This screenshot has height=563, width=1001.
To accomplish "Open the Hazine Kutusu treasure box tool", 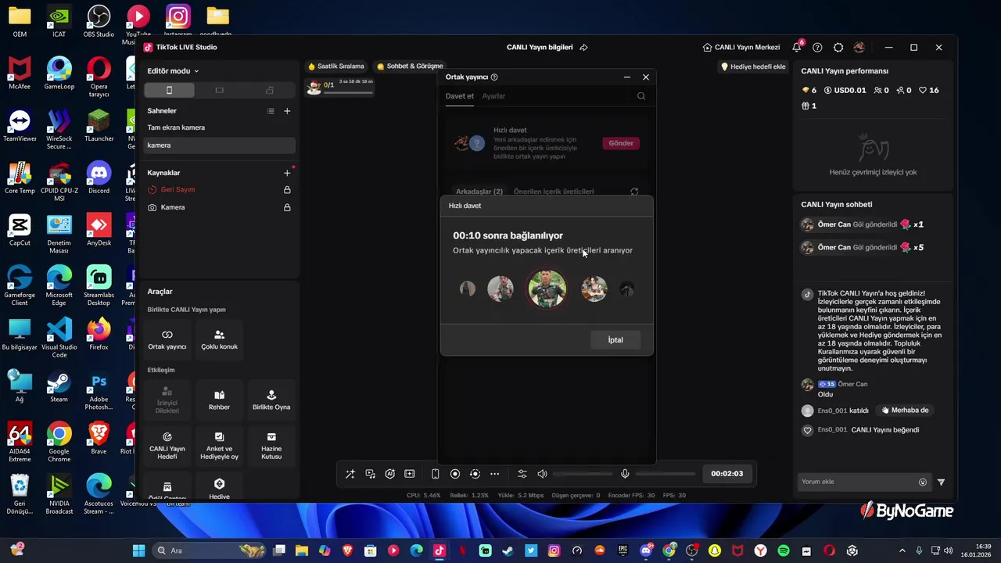I will [271, 446].
